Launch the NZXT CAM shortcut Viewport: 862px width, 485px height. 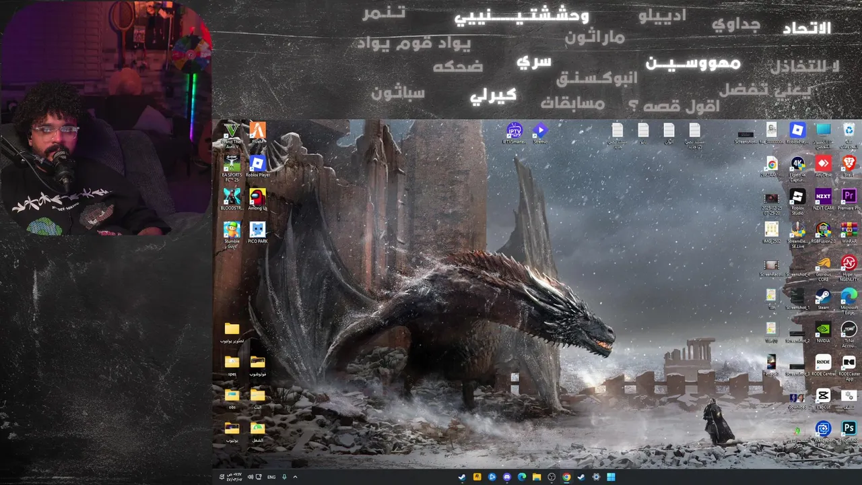[823, 199]
